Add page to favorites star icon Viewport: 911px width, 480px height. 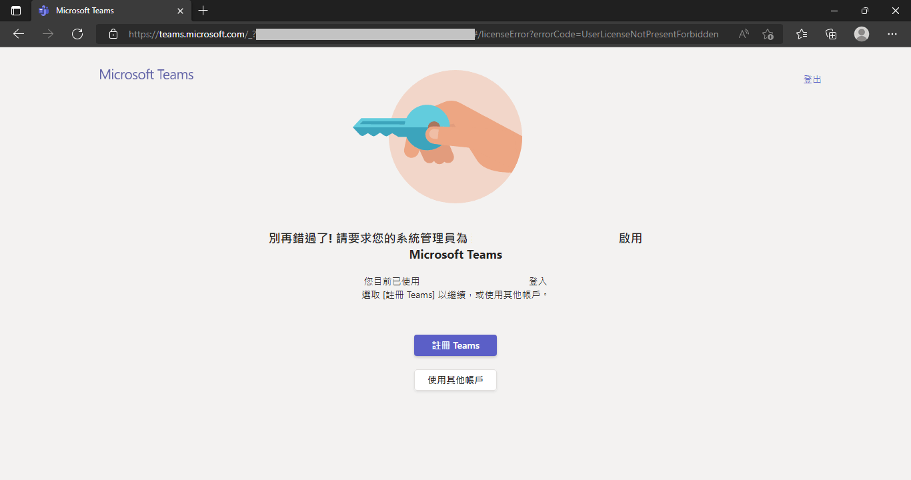click(x=768, y=34)
